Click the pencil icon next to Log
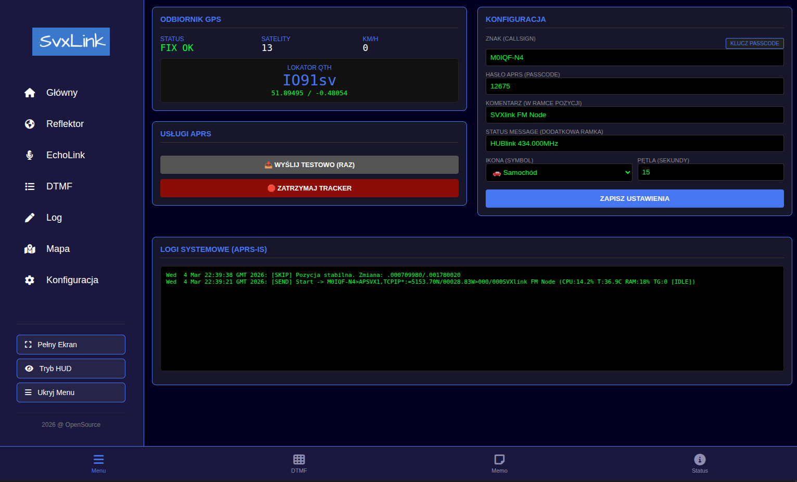The height and width of the screenshot is (482, 797). [30, 218]
